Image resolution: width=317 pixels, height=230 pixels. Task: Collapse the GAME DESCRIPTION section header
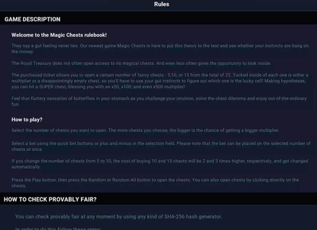(158, 19)
